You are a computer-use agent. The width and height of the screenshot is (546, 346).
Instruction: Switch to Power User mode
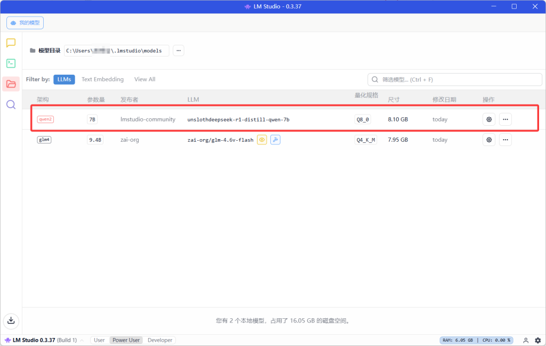[x=126, y=340]
